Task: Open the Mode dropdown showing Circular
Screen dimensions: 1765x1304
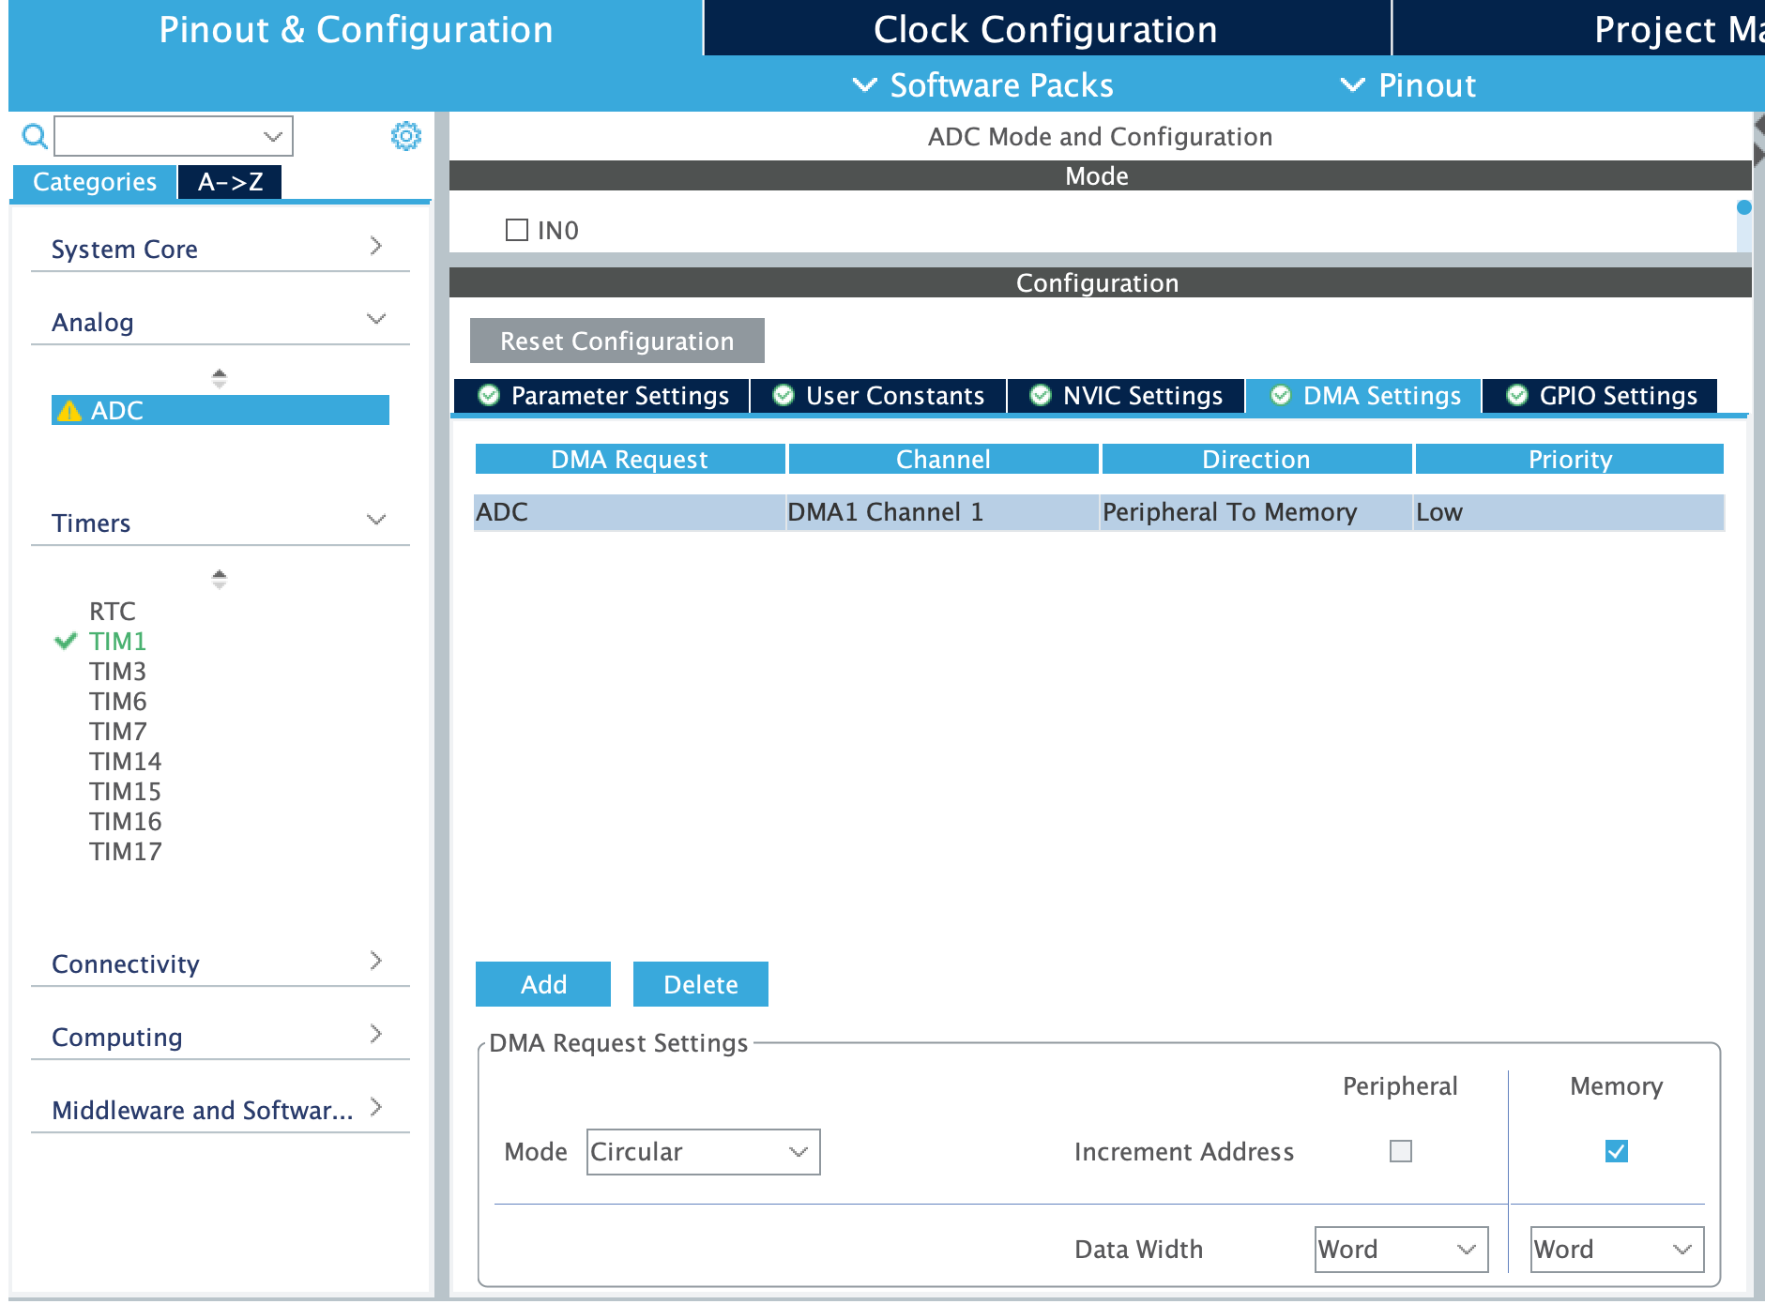Action: 702,1151
